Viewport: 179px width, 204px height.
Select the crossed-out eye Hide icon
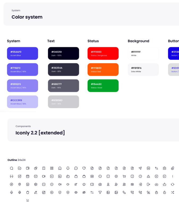tap(84, 192)
